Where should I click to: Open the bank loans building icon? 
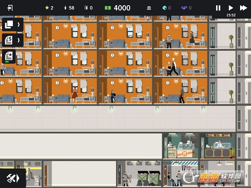point(149,8)
